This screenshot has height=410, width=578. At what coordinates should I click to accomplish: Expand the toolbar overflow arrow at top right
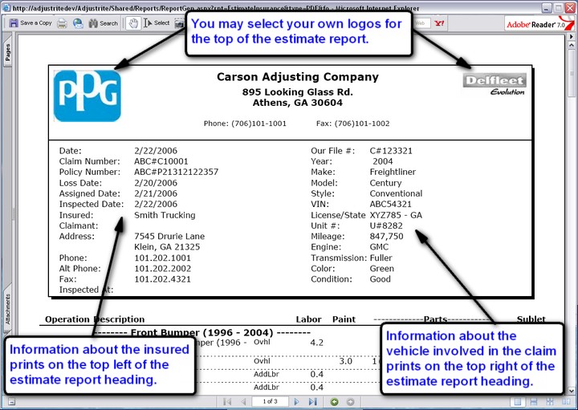[x=572, y=36]
